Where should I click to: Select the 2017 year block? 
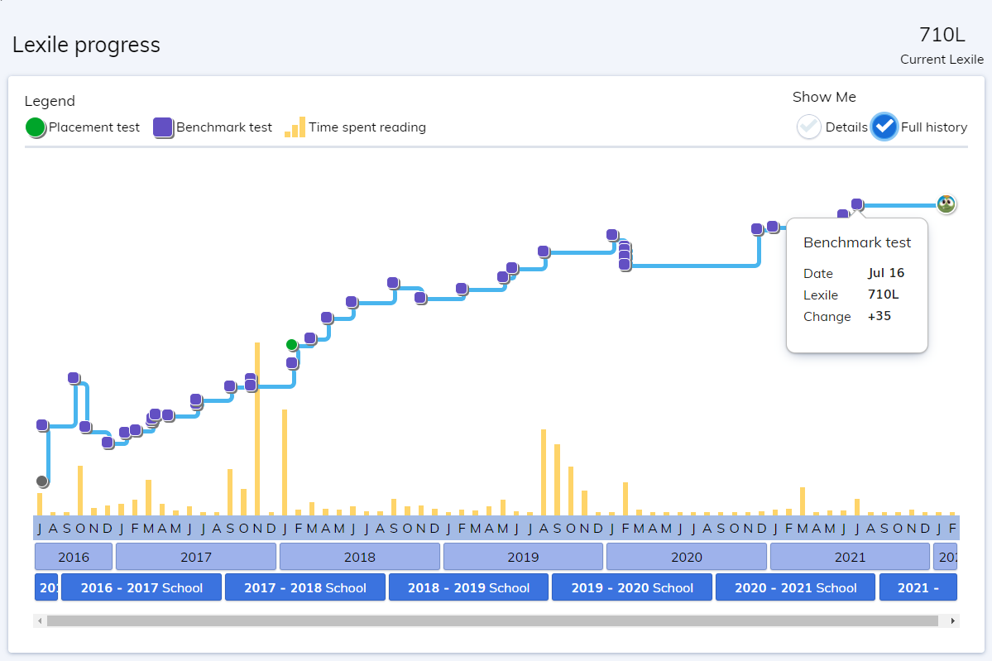196,557
